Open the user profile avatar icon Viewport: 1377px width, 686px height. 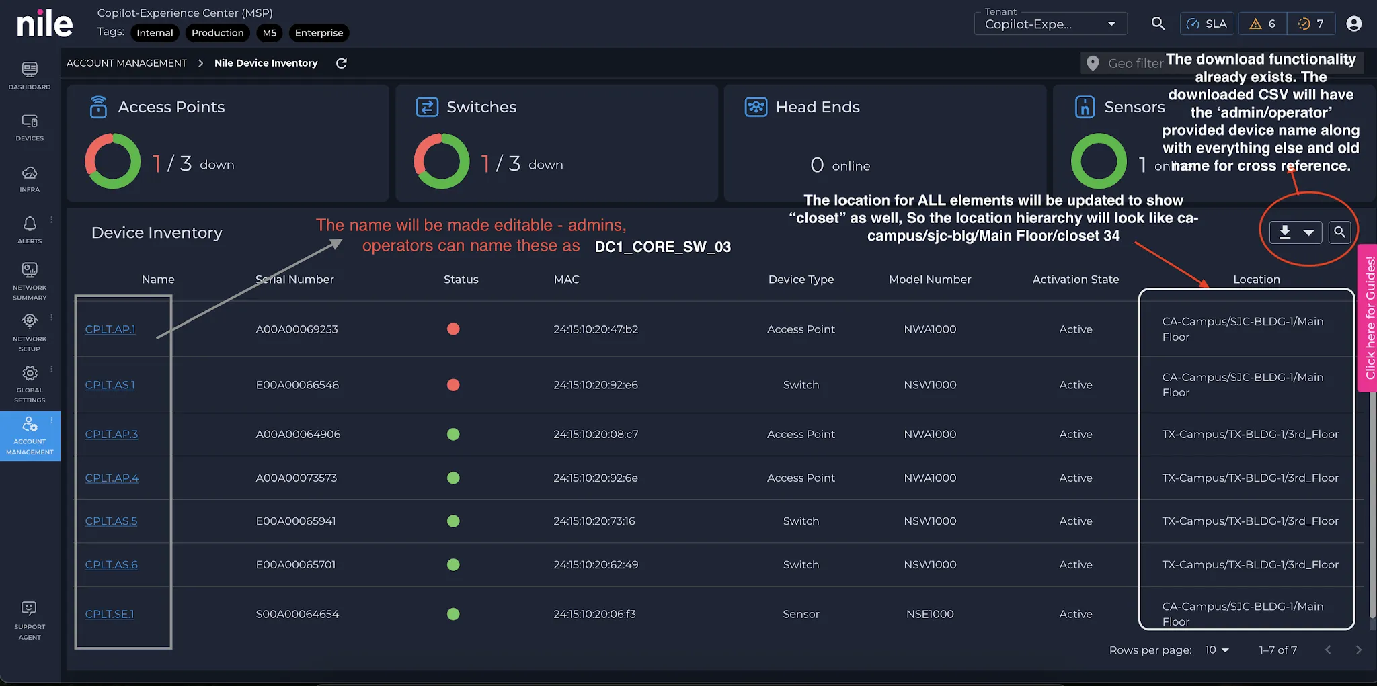(1354, 24)
